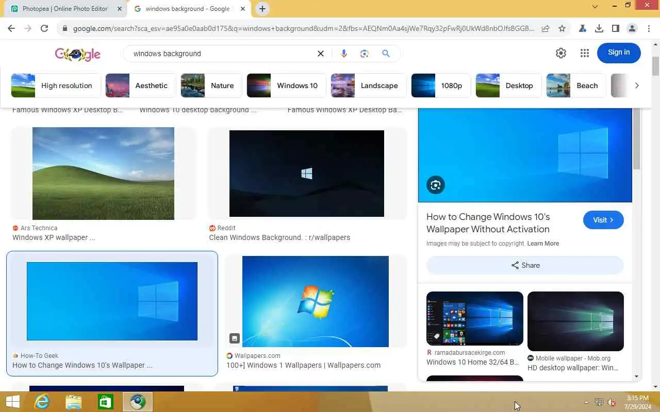
Task: Open How to Change Windows 10's Wallpaper title
Action: point(488,223)
